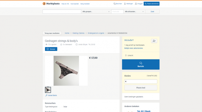The height and width of the screenshot is (112, 202).
Task: Open Bekijk meer advertenties link
Action: (x=134, y=48)
